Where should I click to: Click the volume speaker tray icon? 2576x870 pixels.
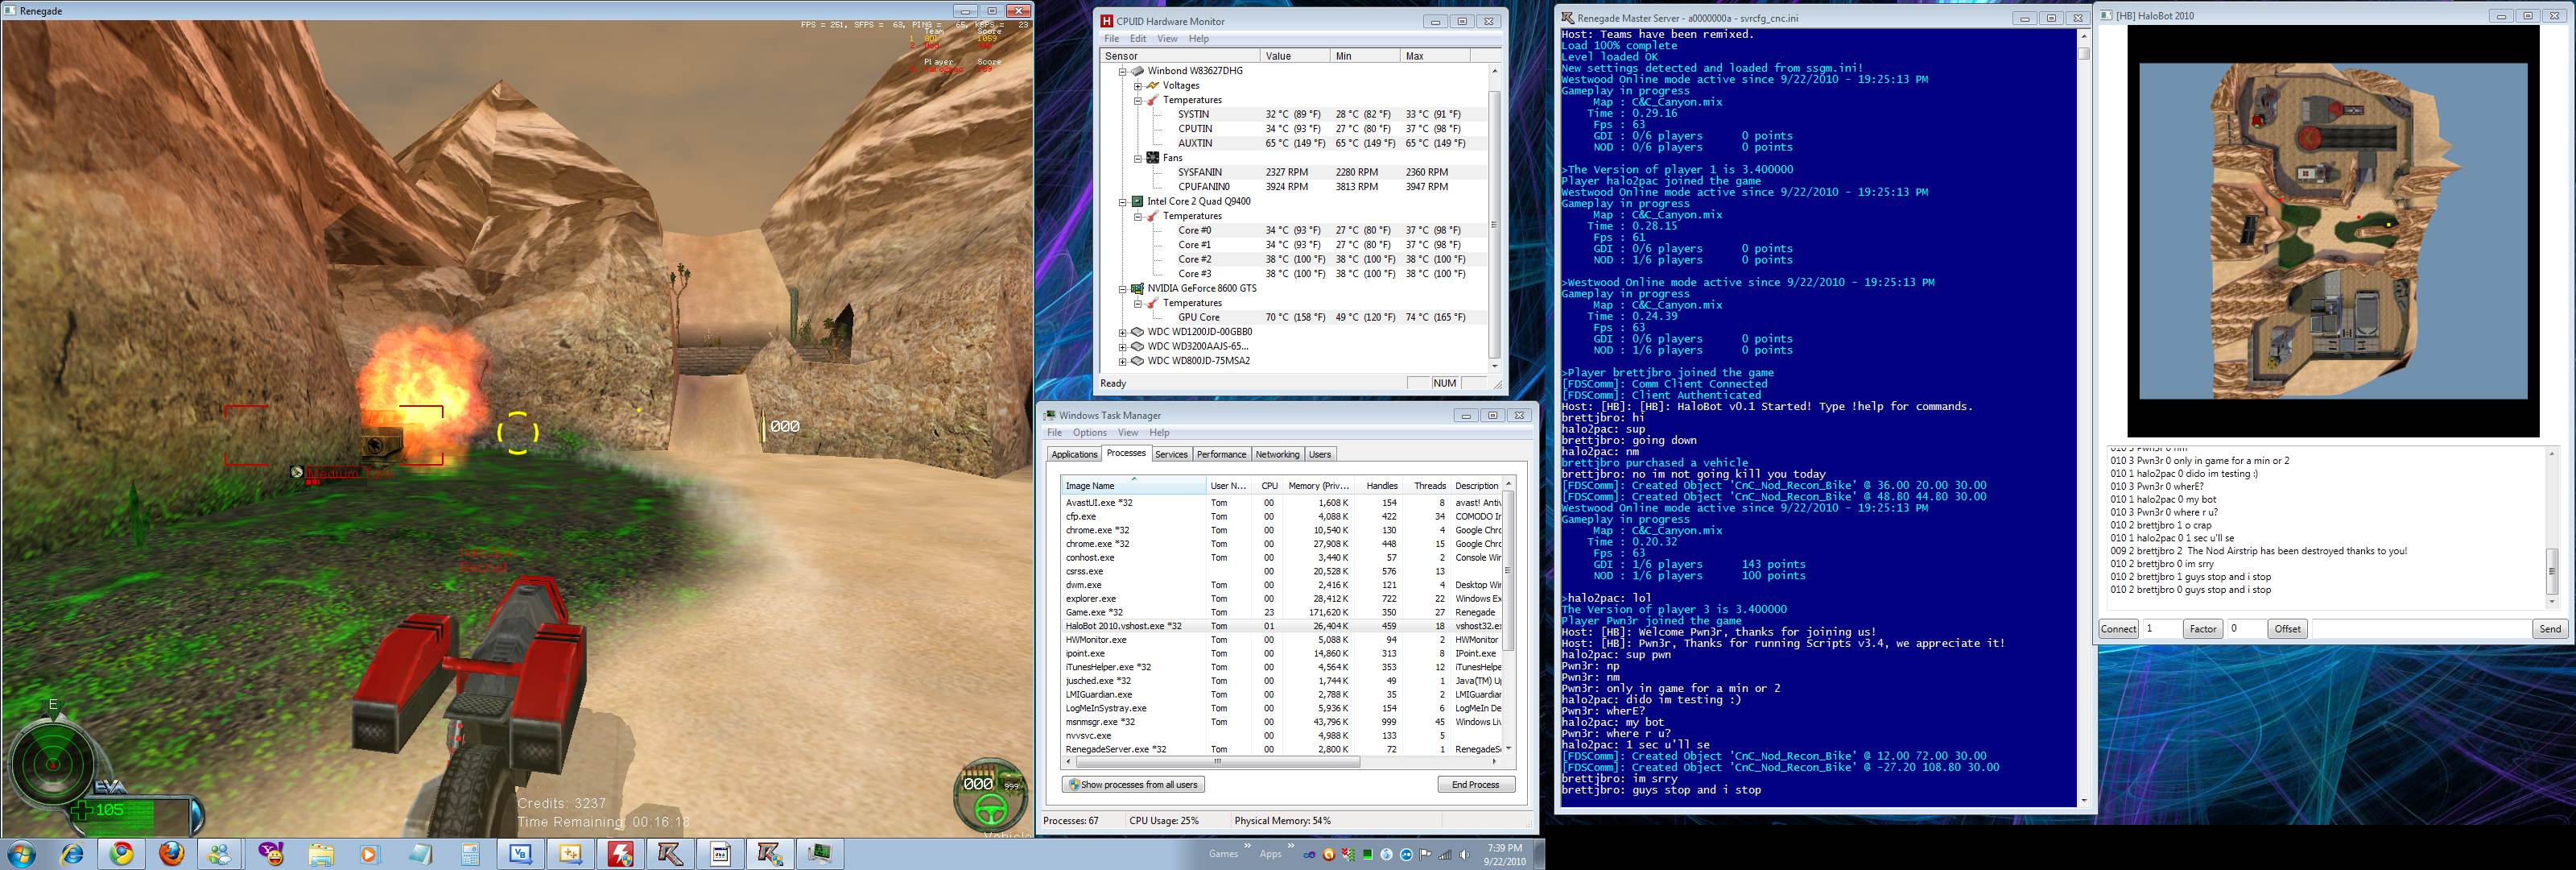point(1465,855)
